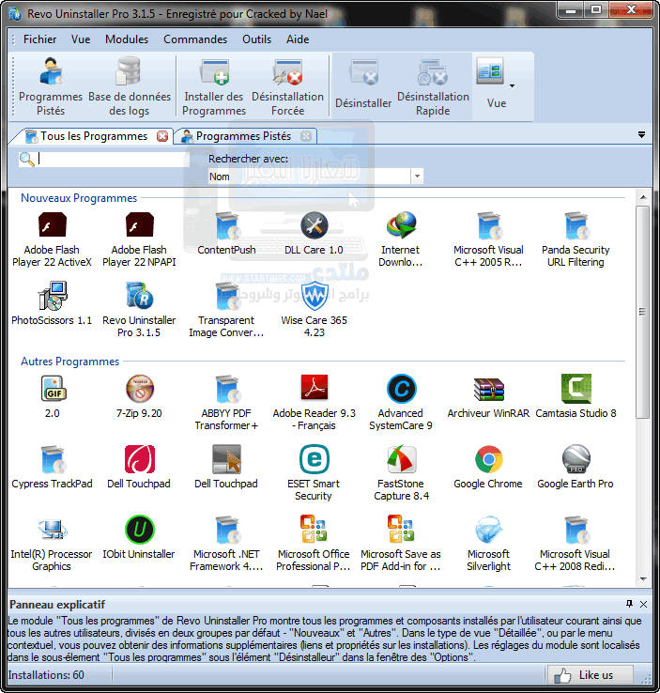Close the Programmes Pistés tab
This screenshot has width=660, height=693.
click(x=306, y=136)
